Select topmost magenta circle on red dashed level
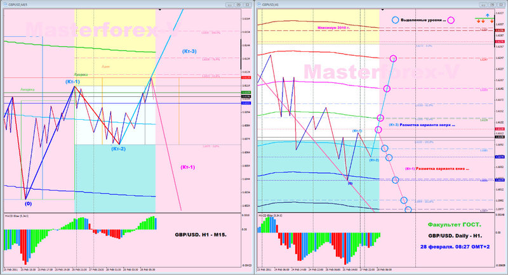The width and height of the screenshot is (508, 275). (393, 58)
